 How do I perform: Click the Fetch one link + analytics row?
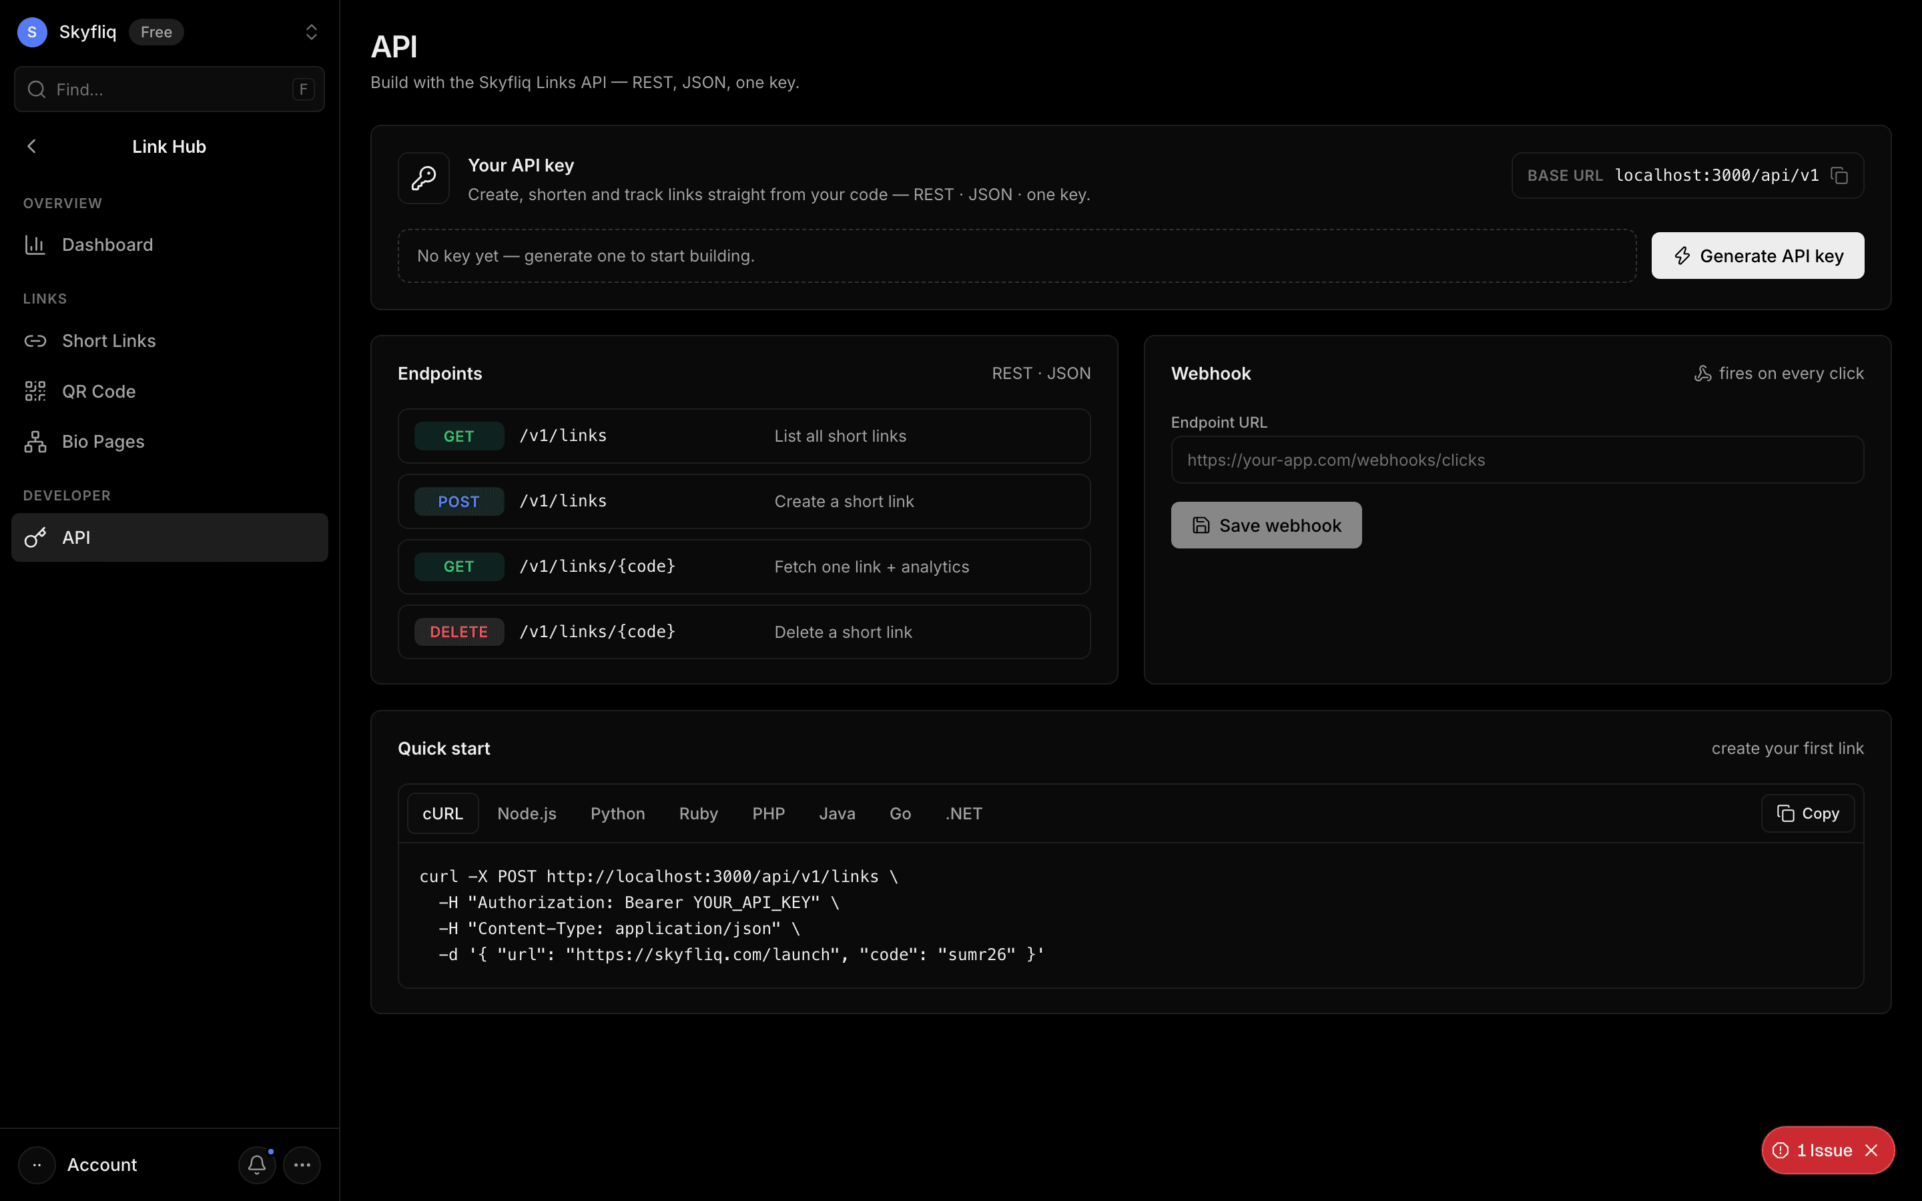pyautogui.click(x=744, y=566)
